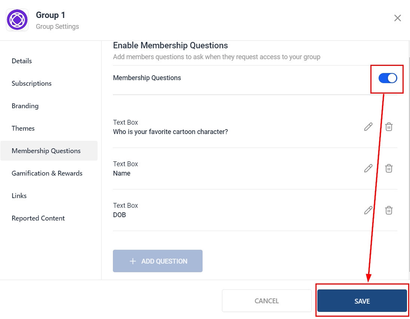Disable the Membership Questions toggle
Image resolution: width=410 pixels, height=319 pixels.
388,78
